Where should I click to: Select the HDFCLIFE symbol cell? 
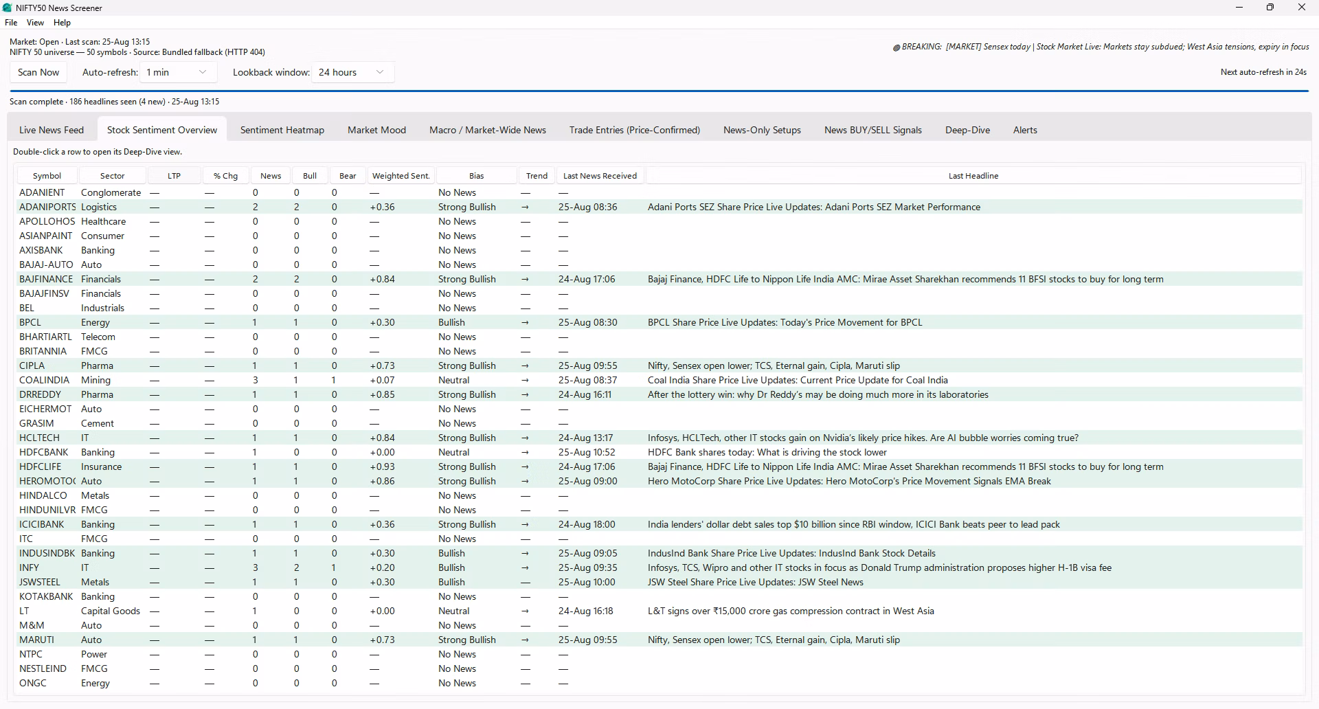click(41, 466)
